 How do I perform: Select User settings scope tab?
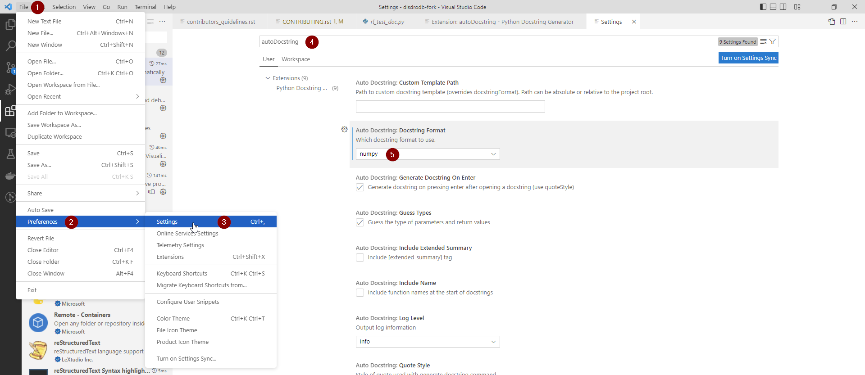269,59
